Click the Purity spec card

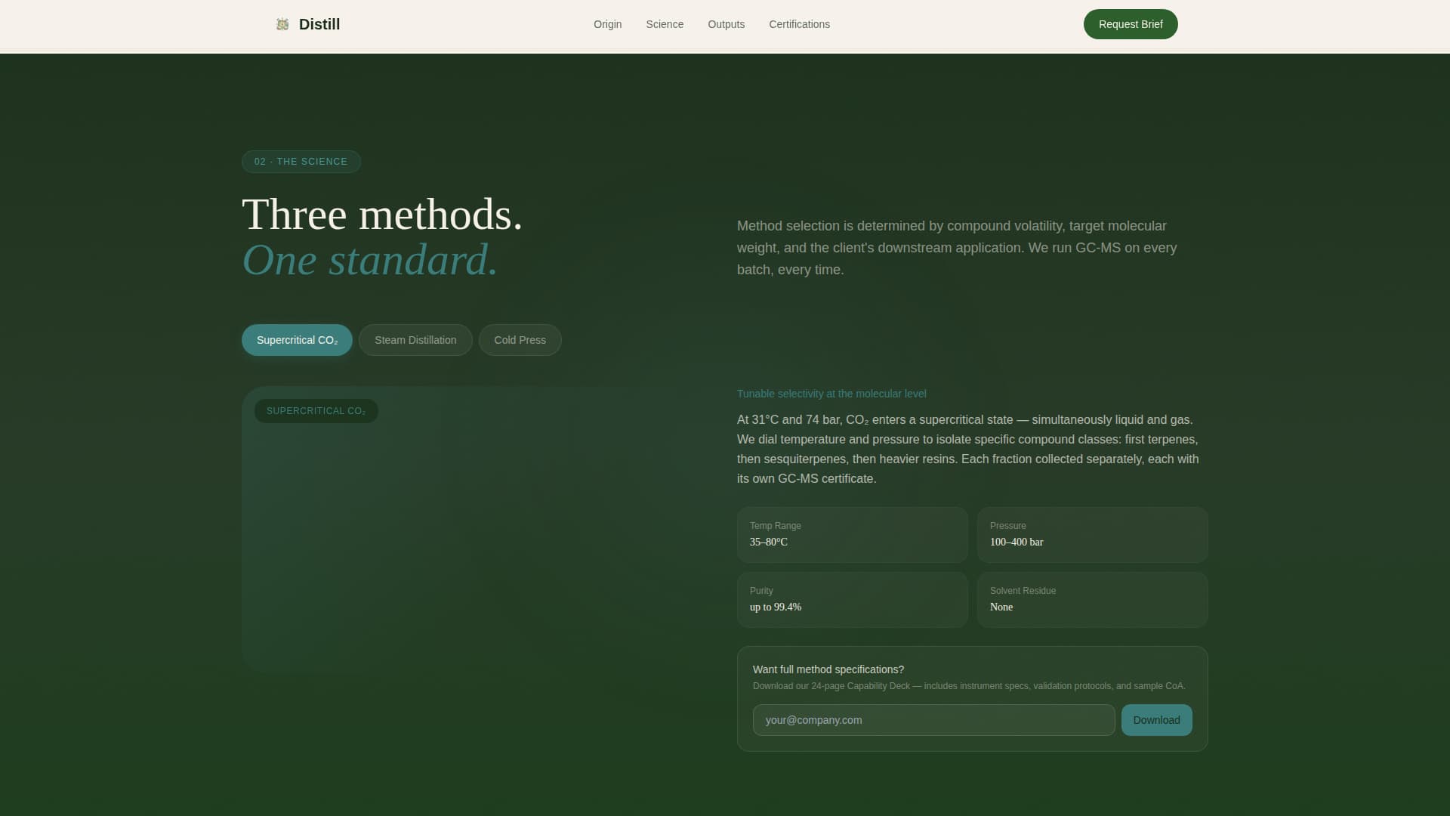coord(852,600)
